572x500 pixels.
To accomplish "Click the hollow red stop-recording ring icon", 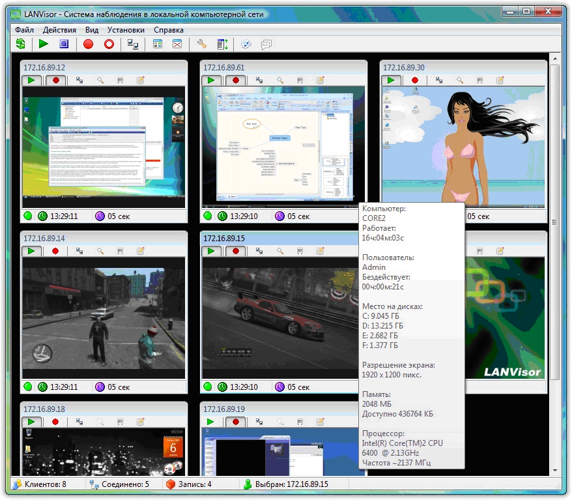I will [109, 44].
